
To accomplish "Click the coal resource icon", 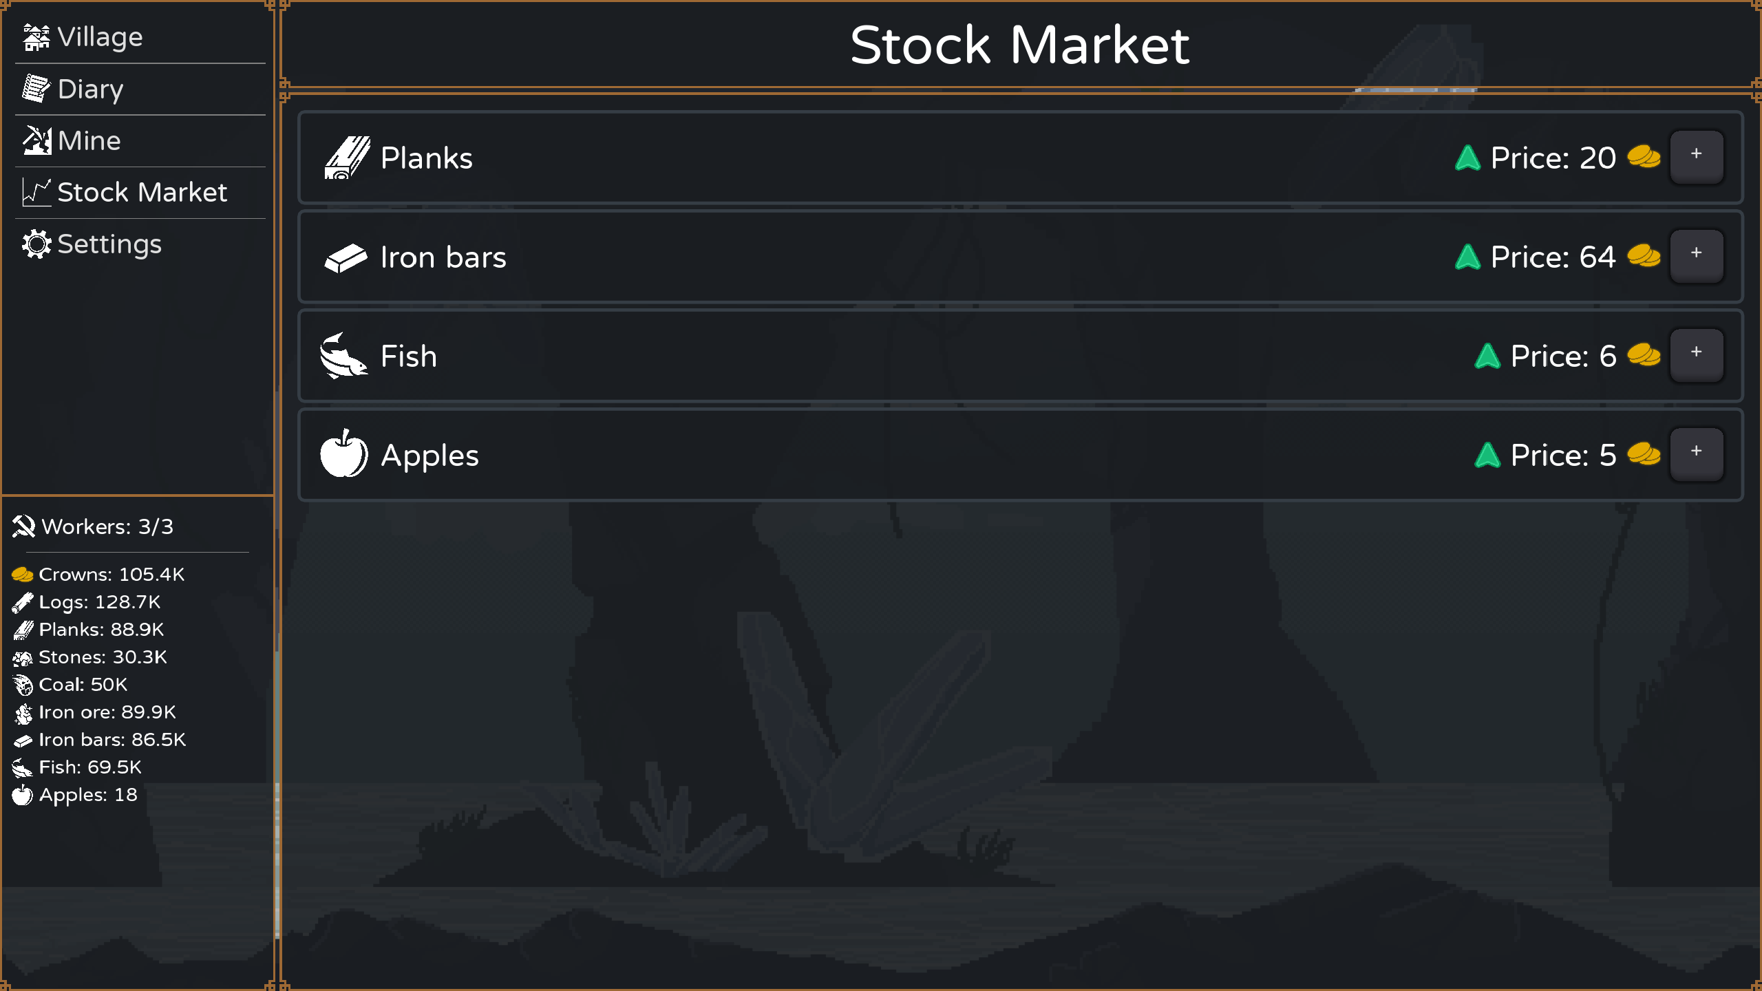I will tap(23, 684).
